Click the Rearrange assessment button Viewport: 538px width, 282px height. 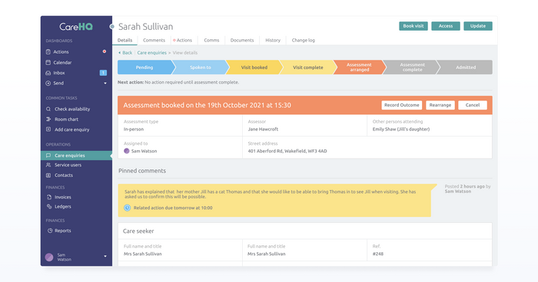pos(440,105)
